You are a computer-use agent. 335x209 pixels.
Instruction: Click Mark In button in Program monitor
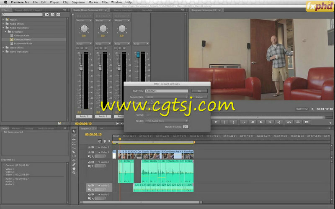click(224, 122)
